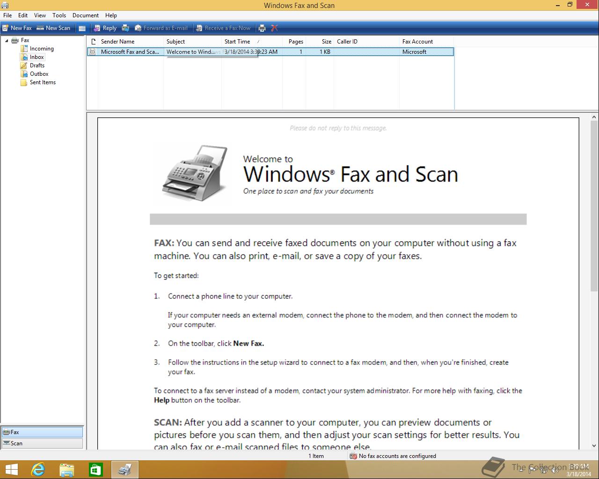The height and width of the screenshot is (479, 599).
Task: Click the taskbar clock date 3/18/2014
Action: (x=579, y=474)
